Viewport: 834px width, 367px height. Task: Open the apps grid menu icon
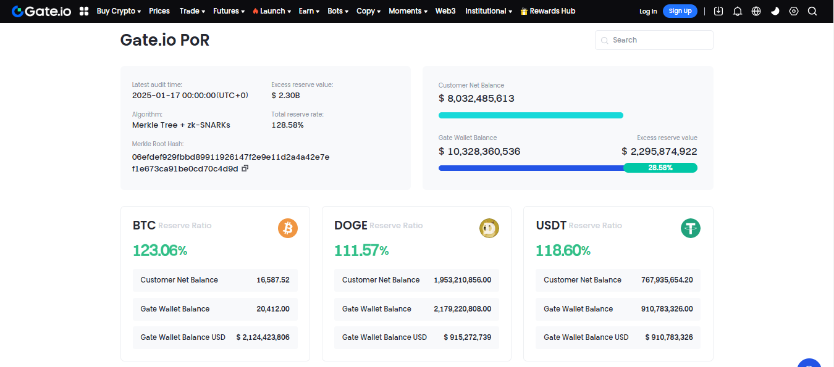coord(85,11)
